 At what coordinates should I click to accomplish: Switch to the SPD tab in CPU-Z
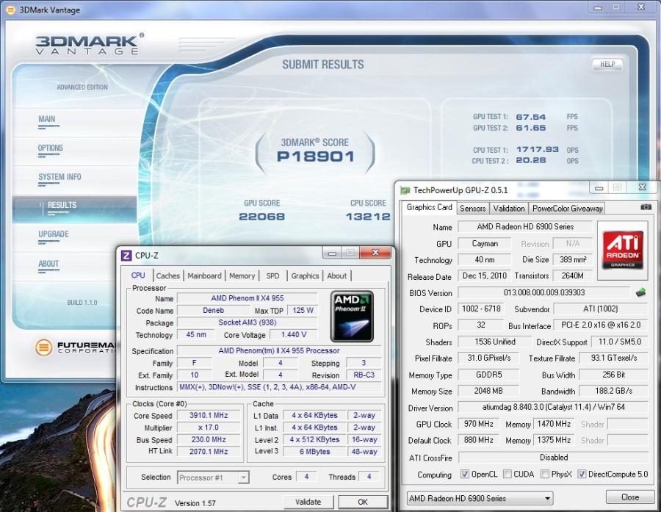click(272, 275)
